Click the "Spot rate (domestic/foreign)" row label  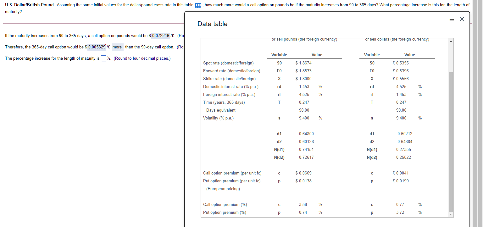click(229, 63)
